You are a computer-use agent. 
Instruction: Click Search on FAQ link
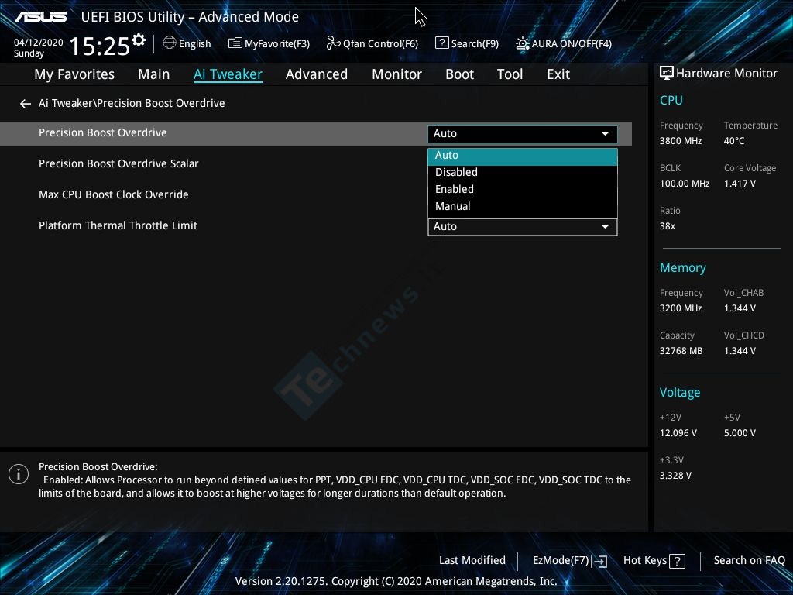pos(749,561)
